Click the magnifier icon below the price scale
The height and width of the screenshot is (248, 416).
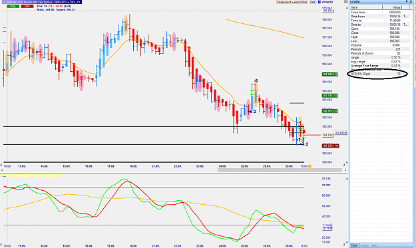coord(344,165)
